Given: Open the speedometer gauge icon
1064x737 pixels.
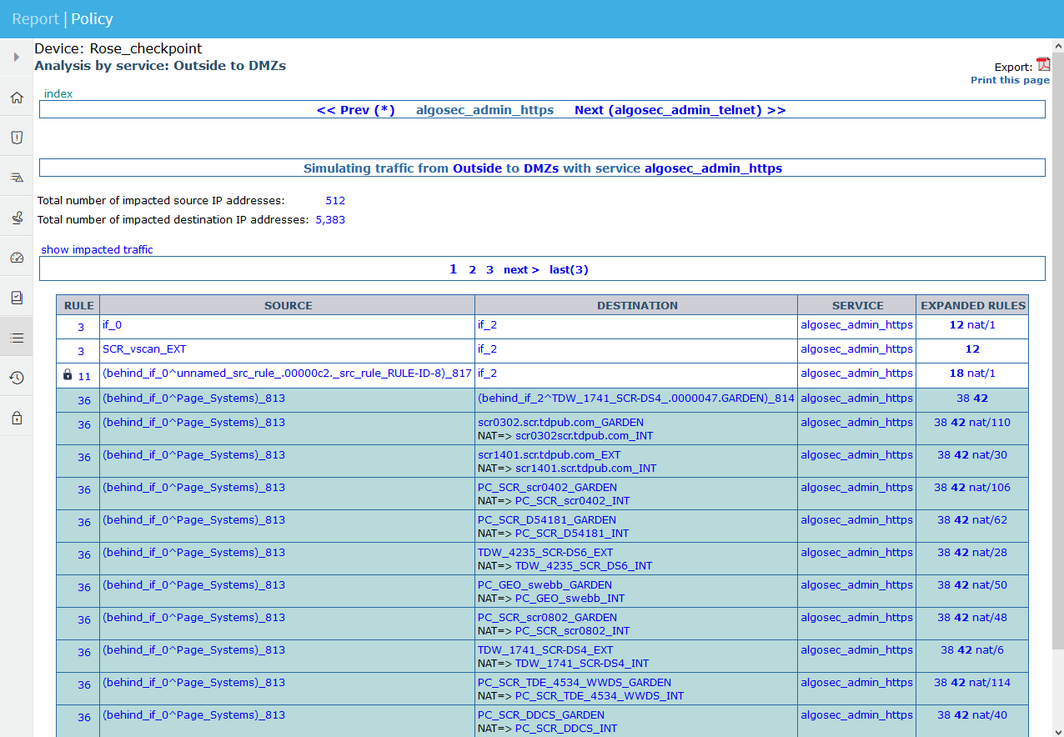Looking at the screenshot, I should coord(16,258).
